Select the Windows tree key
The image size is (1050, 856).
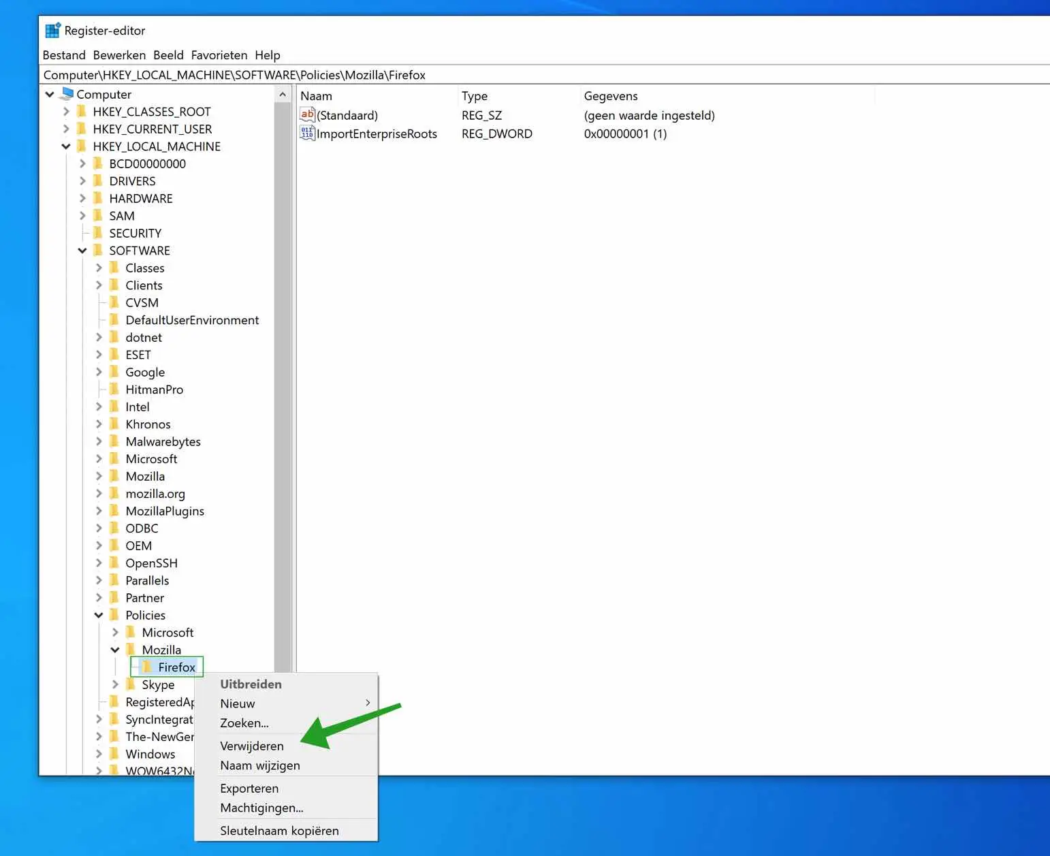(150, 754)
